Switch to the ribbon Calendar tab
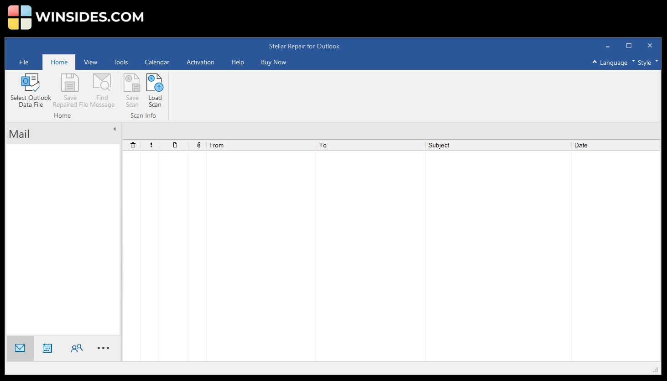 157,62
